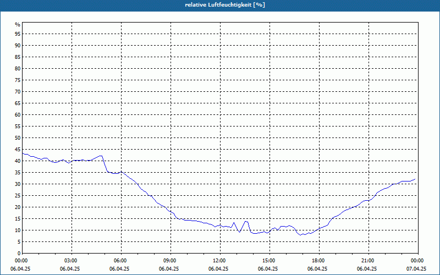
Task: Click the 12:00 time label
Action: click(220, 261)
